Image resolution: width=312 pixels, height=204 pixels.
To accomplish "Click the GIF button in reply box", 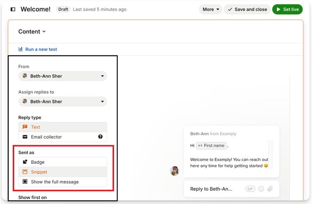I will [250, 189].
